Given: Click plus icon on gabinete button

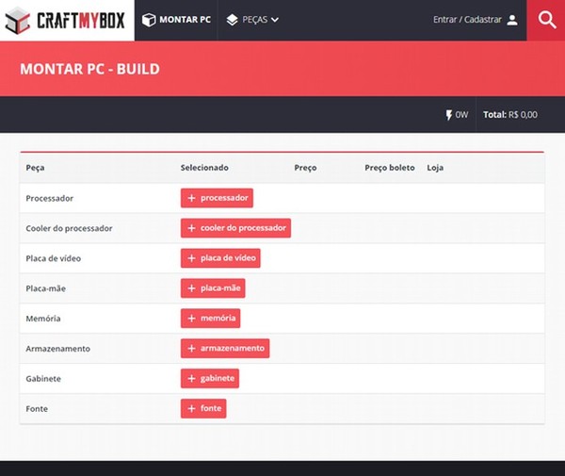Looking at the screenshot, I should pos(192,378).
